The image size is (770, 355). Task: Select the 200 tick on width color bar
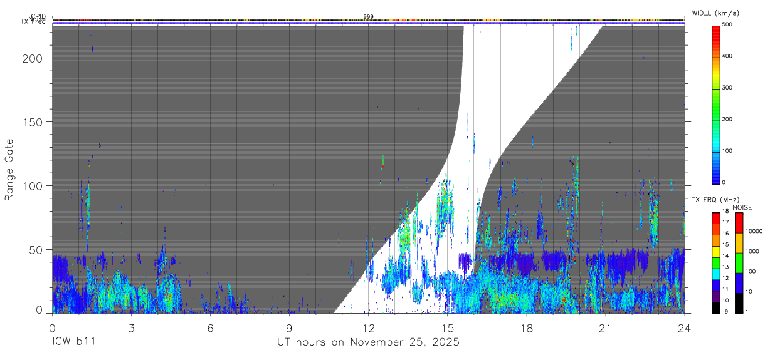[x=728, y=119]
